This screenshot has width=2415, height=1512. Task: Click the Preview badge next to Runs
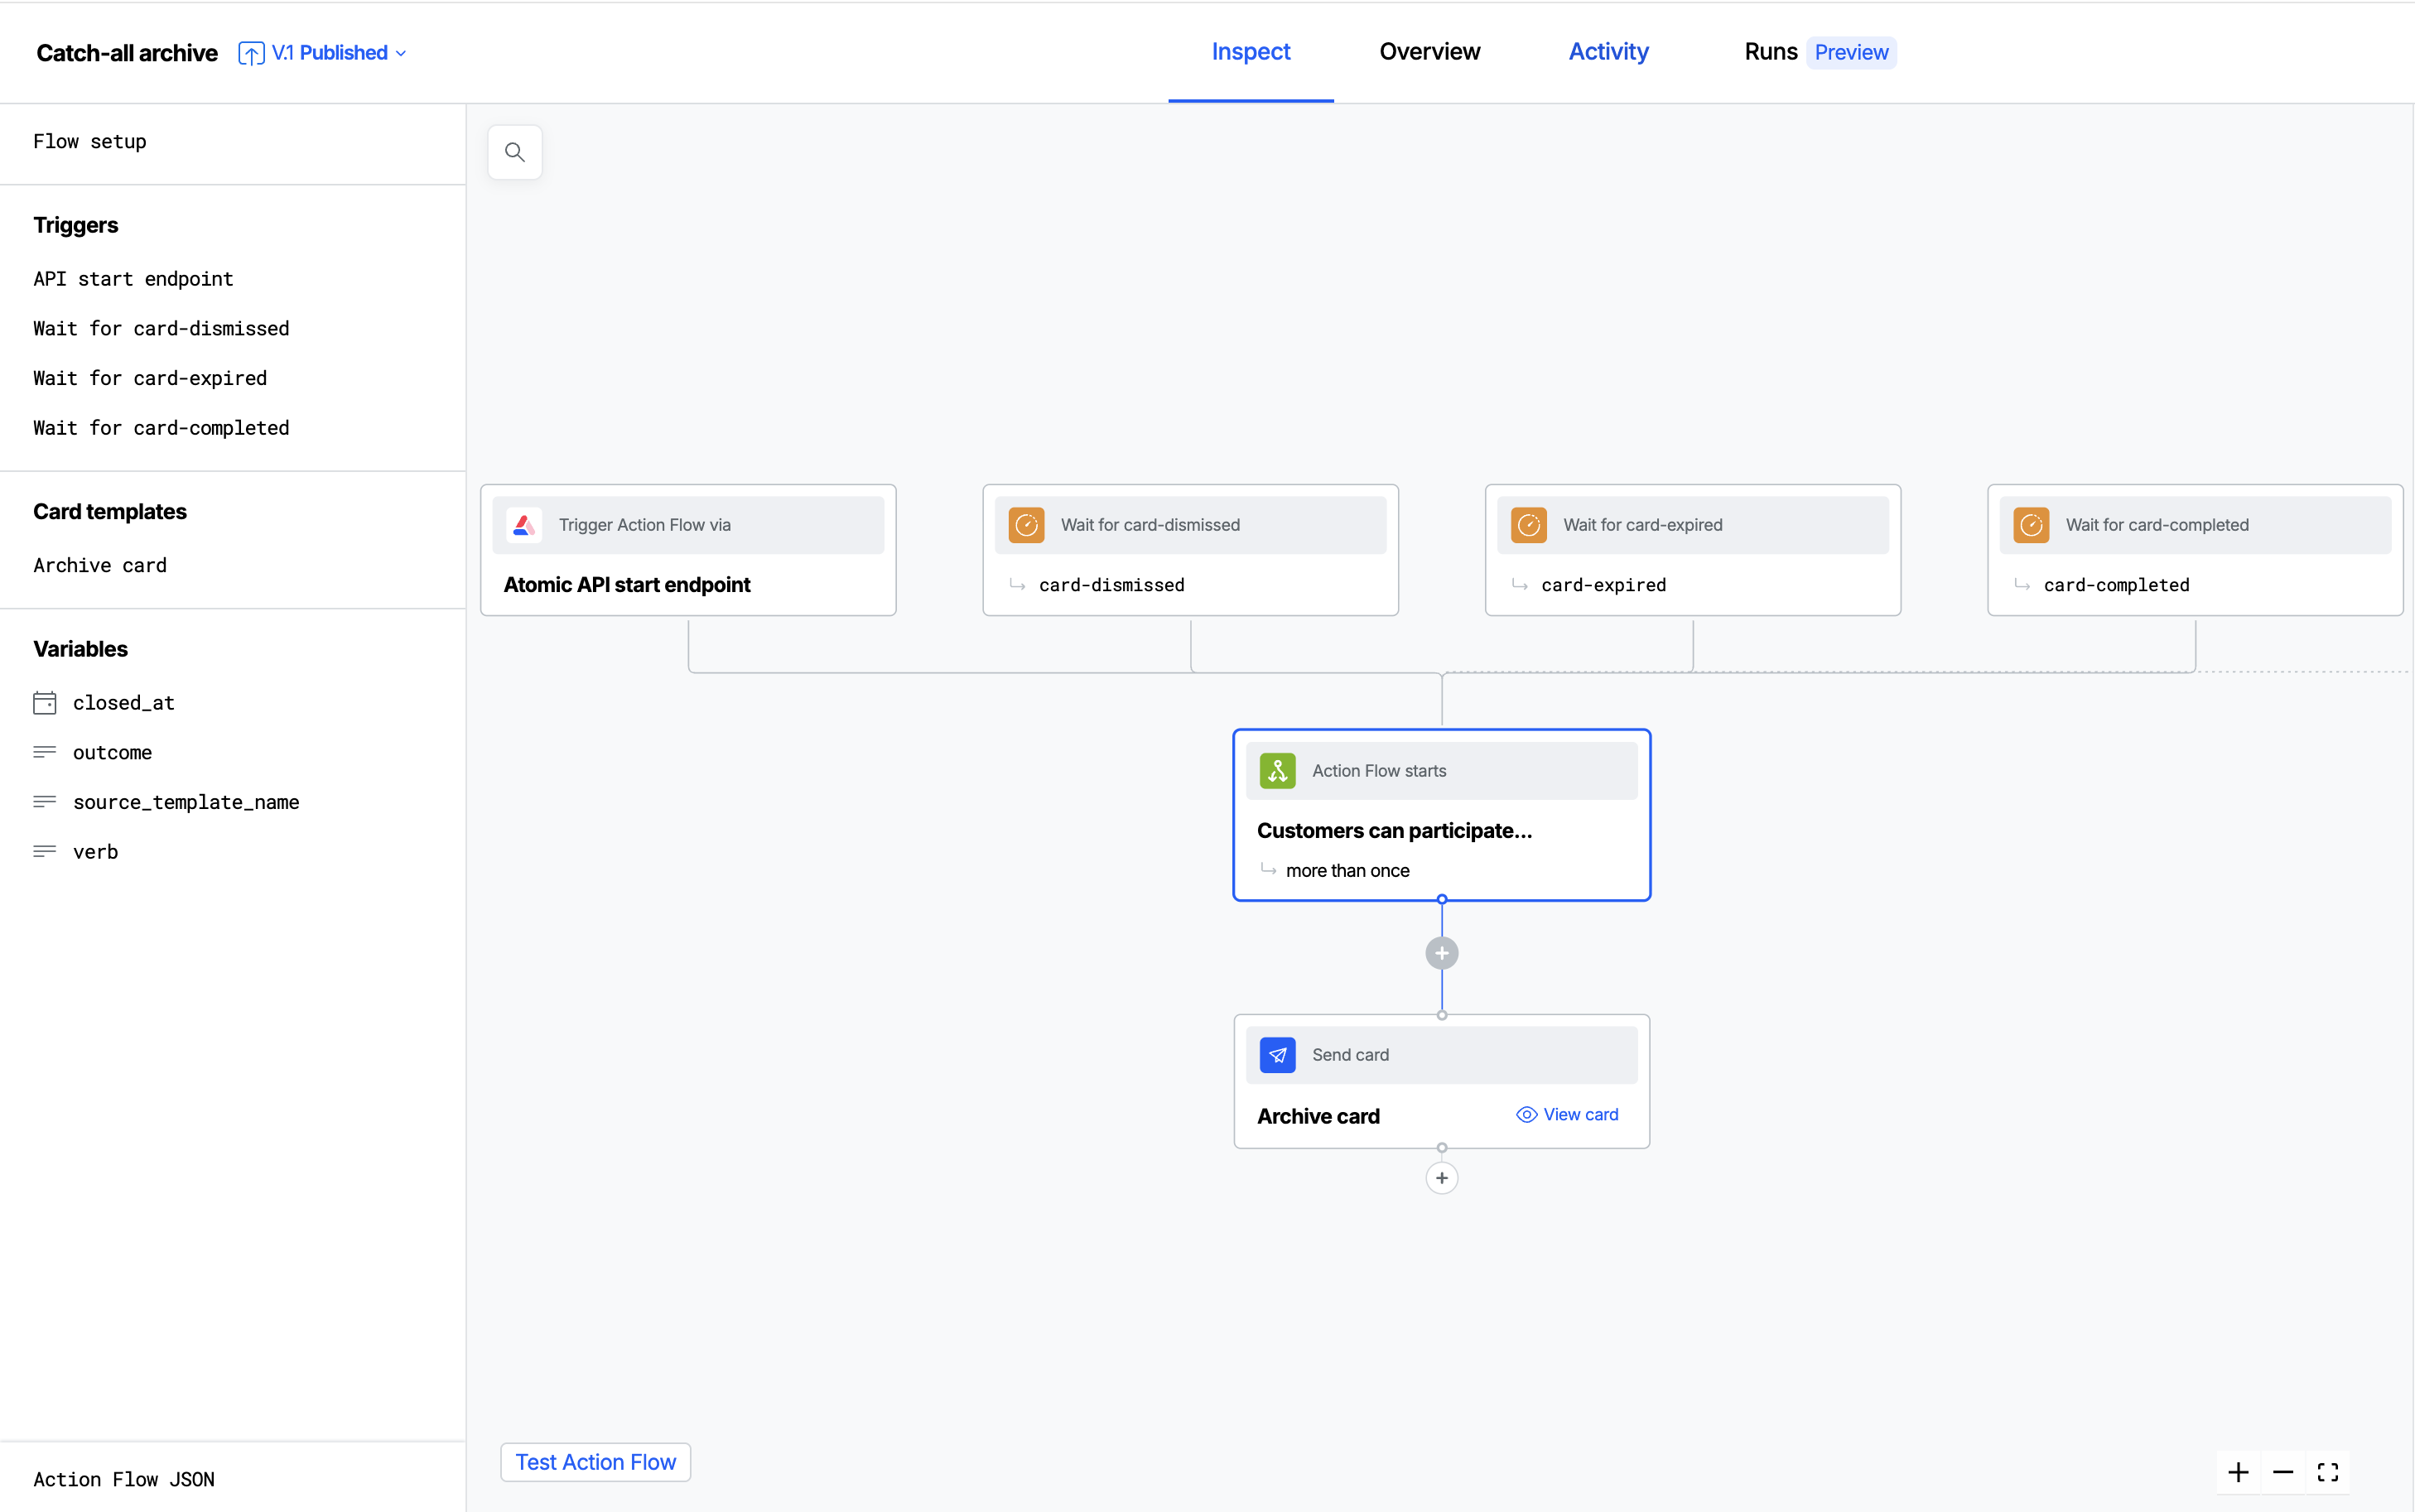click(x=1851, y=53)
